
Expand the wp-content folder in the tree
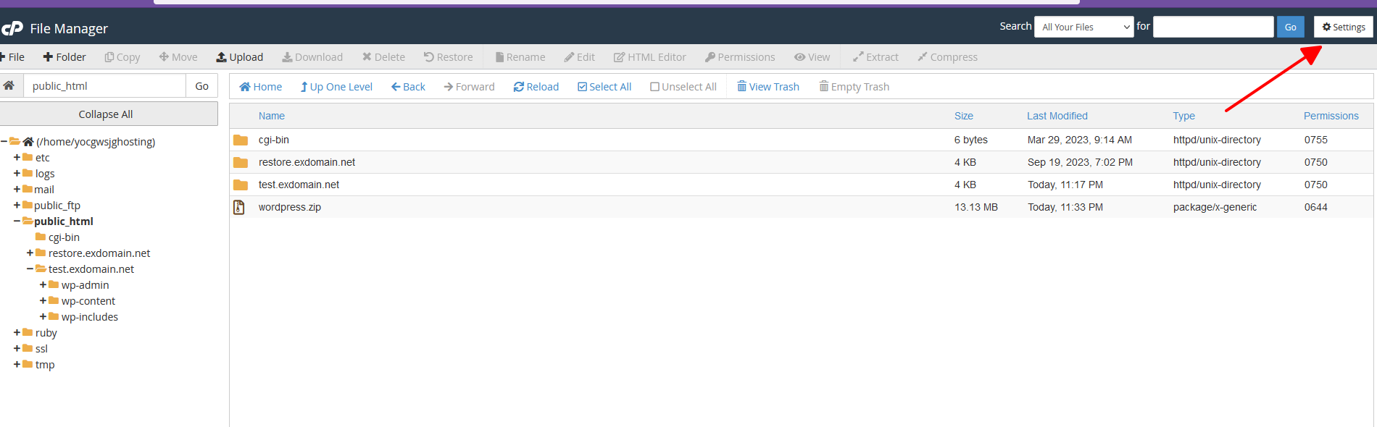pos(43,301)
